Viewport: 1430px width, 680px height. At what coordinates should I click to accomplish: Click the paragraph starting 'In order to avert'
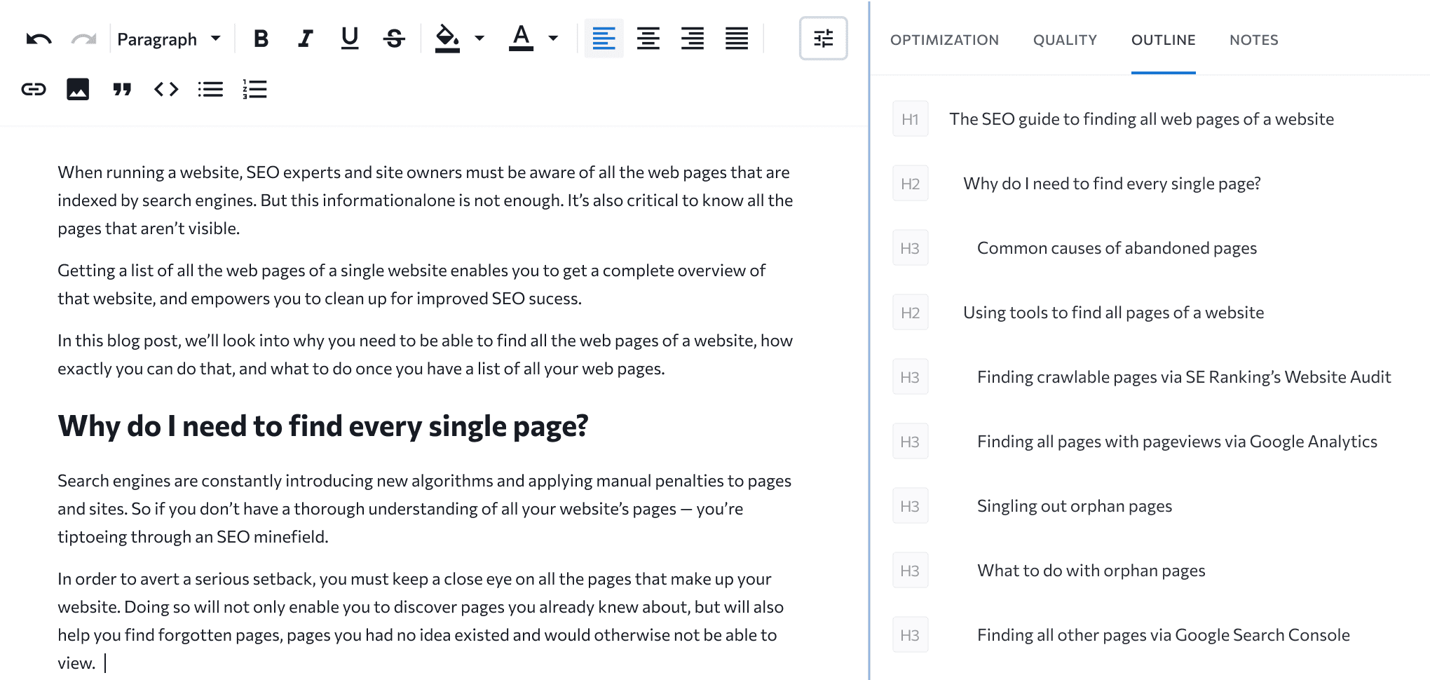[421, 621]
